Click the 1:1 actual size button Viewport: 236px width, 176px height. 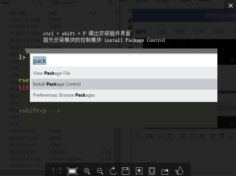coord(57,171)
